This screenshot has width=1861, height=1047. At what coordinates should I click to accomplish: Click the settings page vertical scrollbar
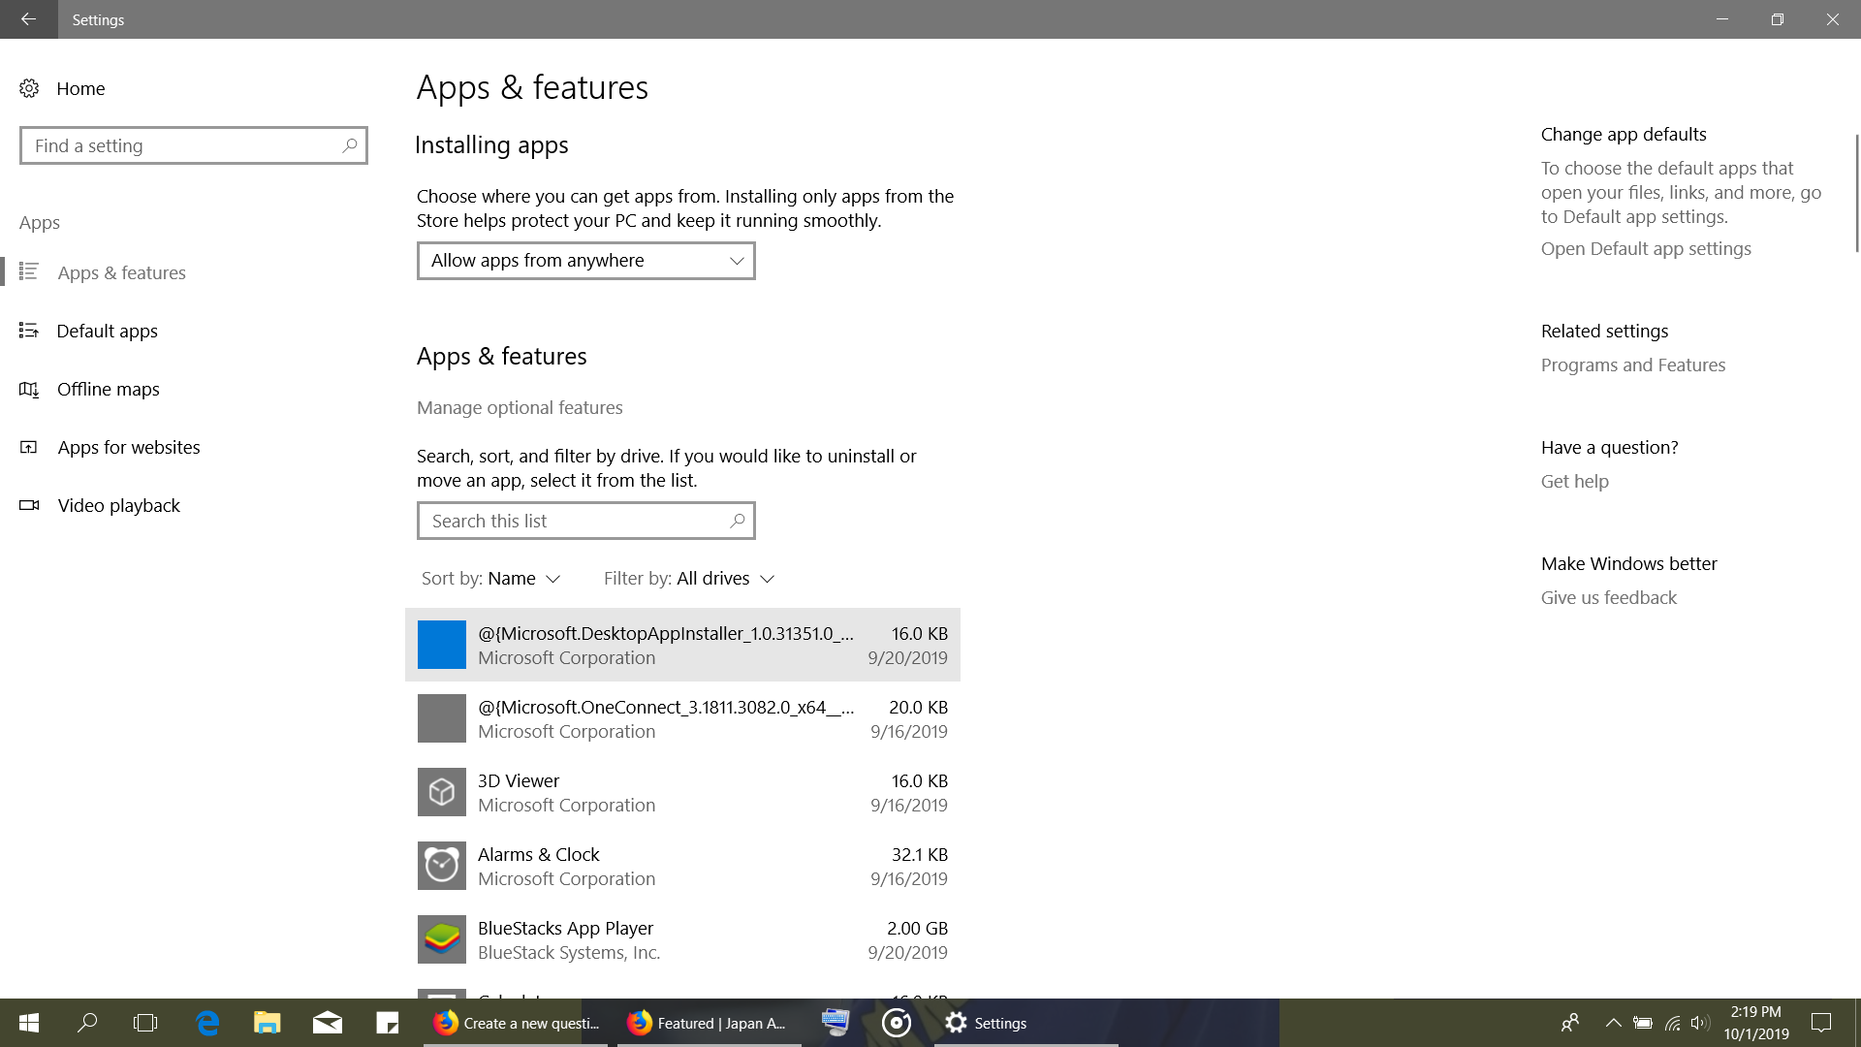click(x=1856, y=194)
